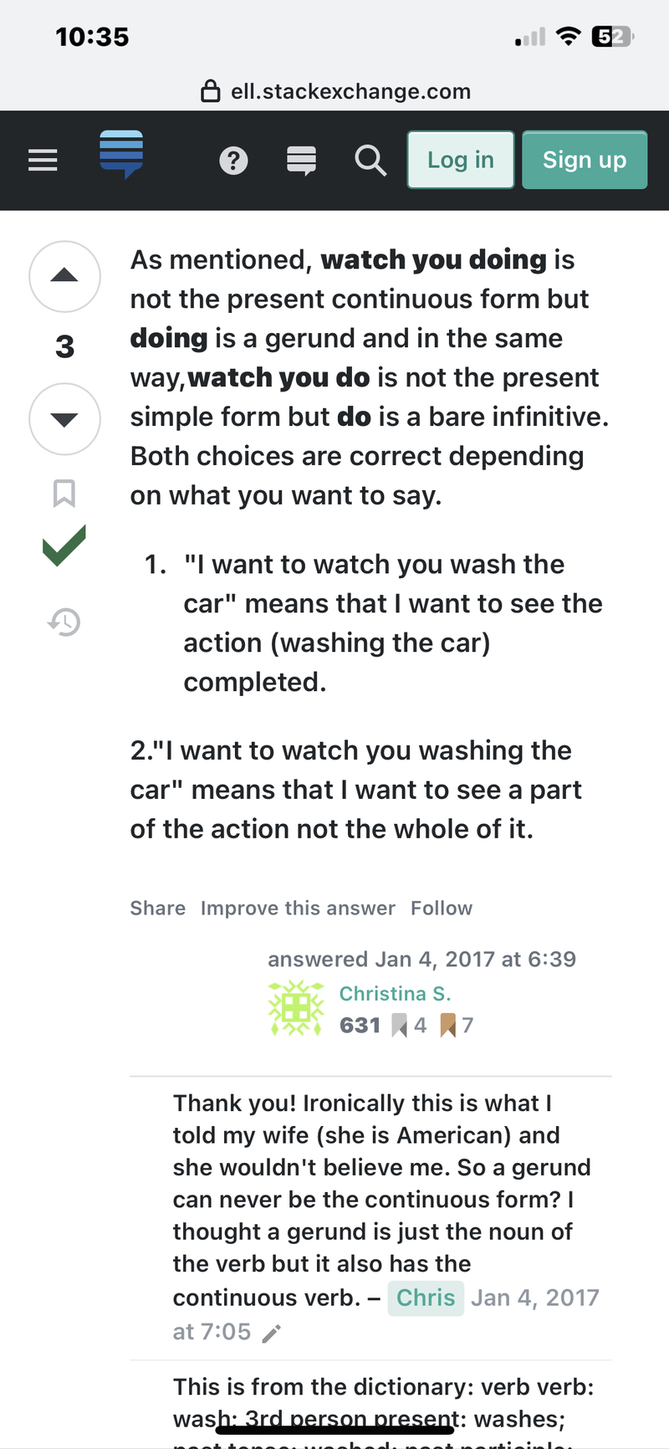Select the Share option
The height and width of the screenshot is (1449, 669).
[157, 908]
